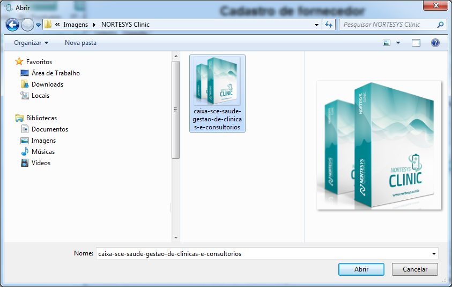Open Downloads in the sidebar
Image resolution: width=452 pixels, height=287 pixels.
coord(47,84)
